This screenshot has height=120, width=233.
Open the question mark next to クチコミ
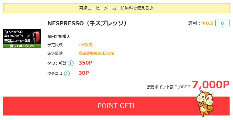tap(67, 73)
